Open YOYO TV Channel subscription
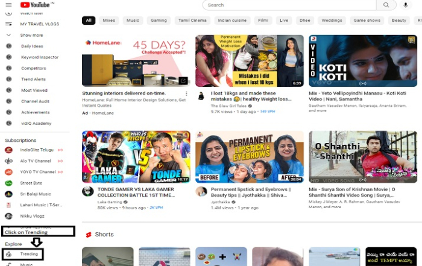 pos(38,172)
